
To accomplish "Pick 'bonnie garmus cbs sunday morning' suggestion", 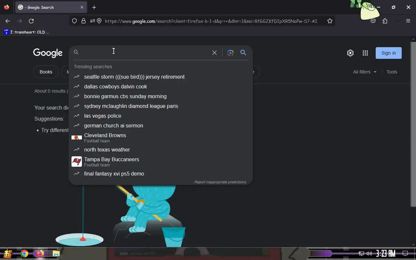I will point(161,96).
